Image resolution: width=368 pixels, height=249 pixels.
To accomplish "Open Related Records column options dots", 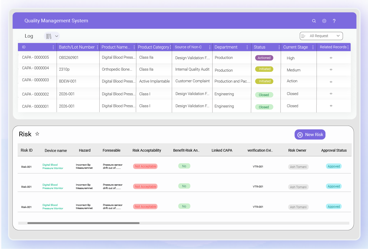I will click(348, 47).
